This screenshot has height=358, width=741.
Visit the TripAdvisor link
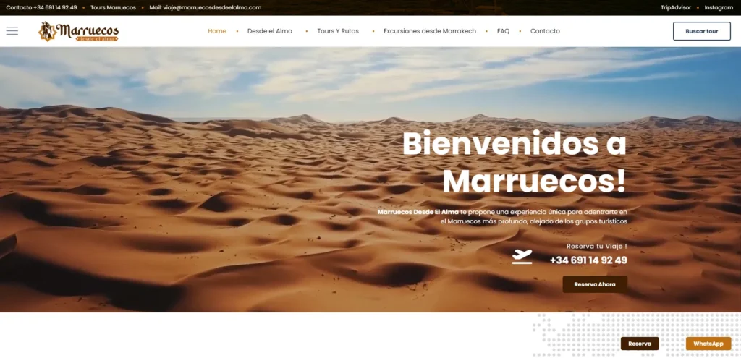(676, 7)
